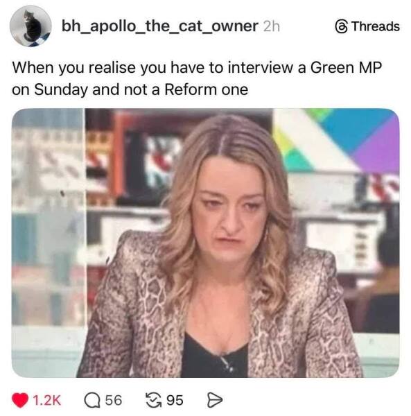Click the blurred studio window on photo's left

pos(49,218)
